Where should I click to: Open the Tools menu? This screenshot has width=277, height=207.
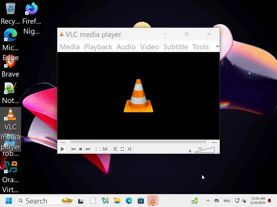click(200, 47)
